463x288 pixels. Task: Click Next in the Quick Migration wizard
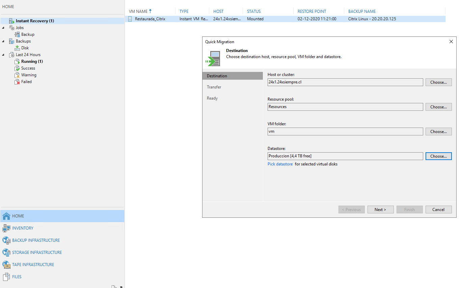click(380, 209)
